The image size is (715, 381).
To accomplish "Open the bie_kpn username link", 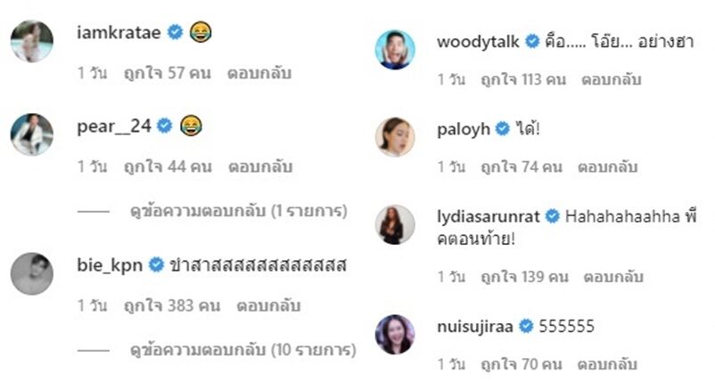I will coord(110,265).
